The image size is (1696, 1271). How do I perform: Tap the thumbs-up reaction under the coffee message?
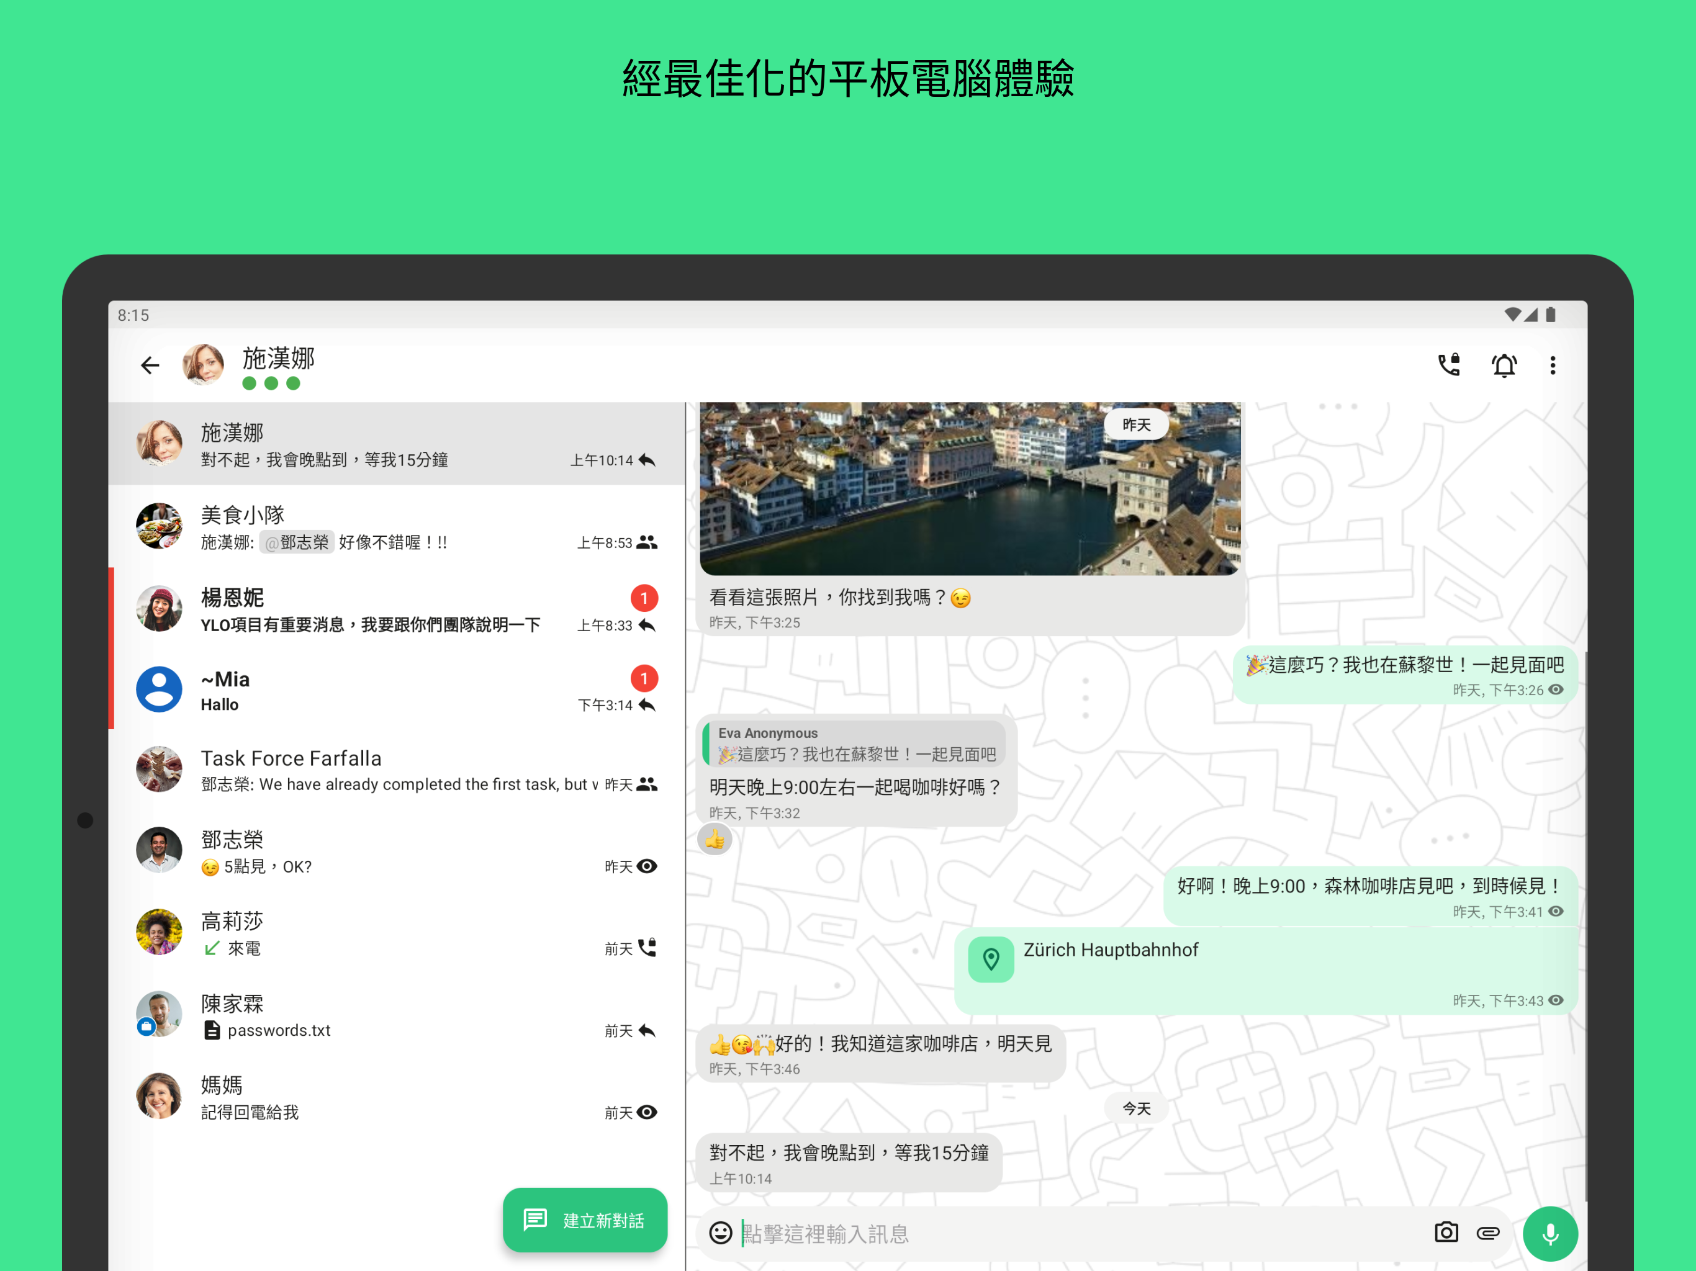(x=715, y=840)
